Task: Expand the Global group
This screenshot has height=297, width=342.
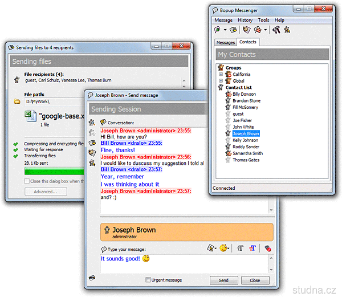Action: [221, 81]
